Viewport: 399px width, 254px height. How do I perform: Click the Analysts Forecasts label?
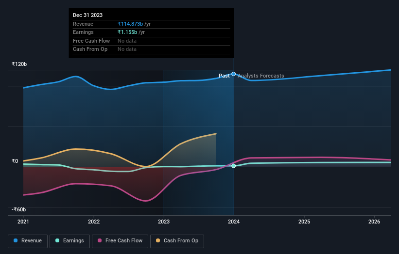(261, 76)
